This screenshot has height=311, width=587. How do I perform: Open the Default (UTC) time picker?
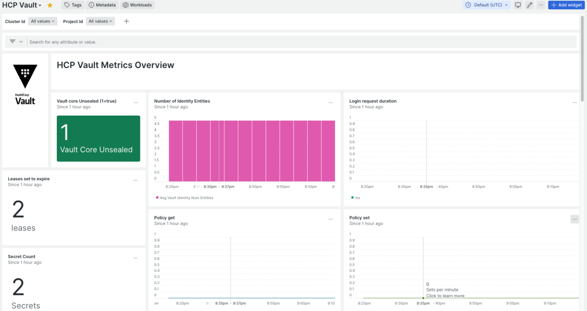[x=487, y=5]
